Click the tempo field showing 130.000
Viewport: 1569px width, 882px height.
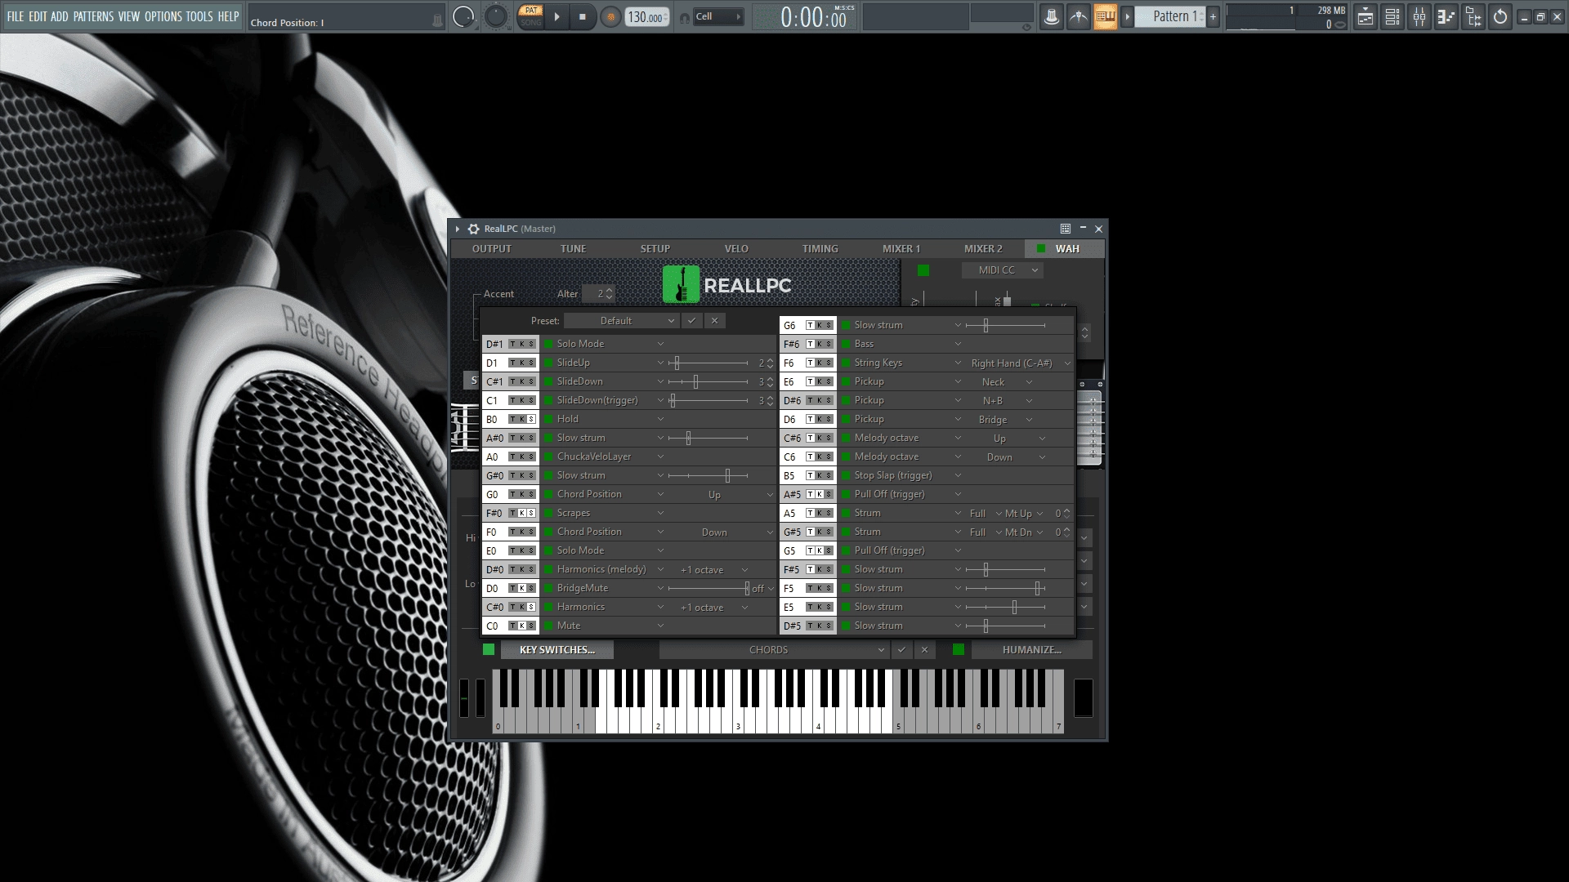click(647, 16)
